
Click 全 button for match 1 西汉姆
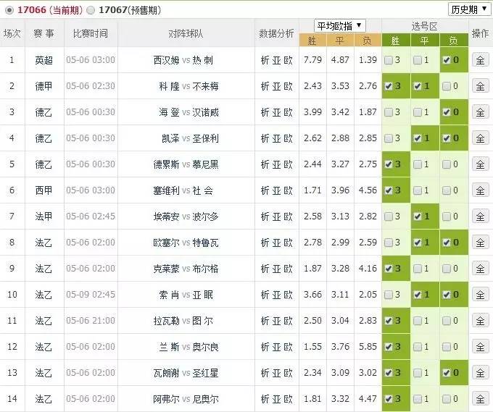pos(480,60)
